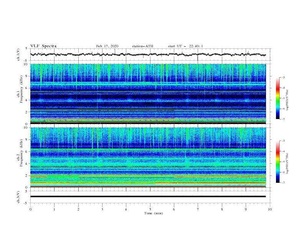Click the "6" kHz tick on ch.2 frequency axis

pos(27,152)
